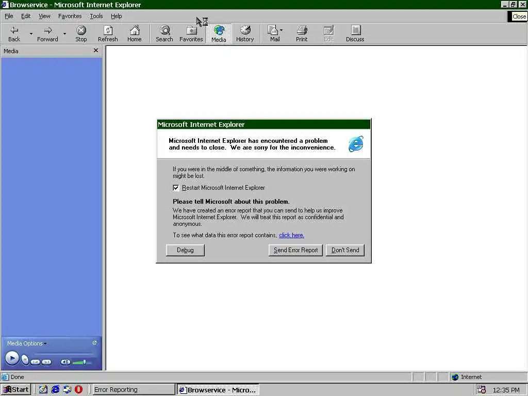This screenshot has width=528, height=396.
Task: Click the media seek bar
Action: (63, 353)
